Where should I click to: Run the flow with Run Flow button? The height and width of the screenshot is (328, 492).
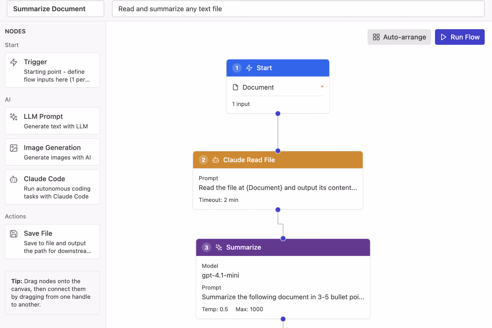tap(460, 37)
